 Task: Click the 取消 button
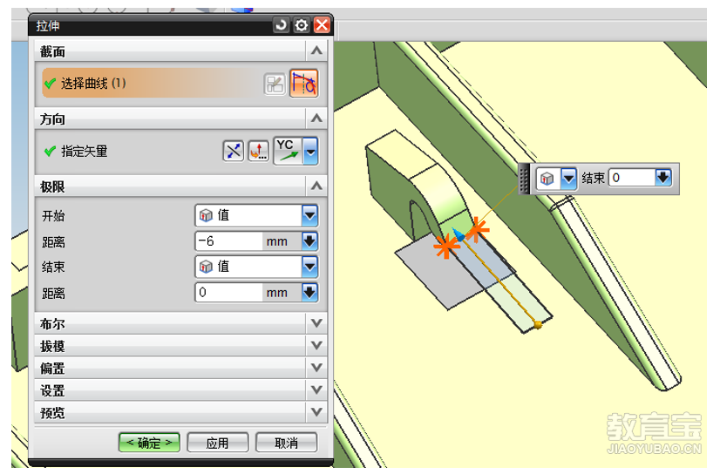[286, 443]
